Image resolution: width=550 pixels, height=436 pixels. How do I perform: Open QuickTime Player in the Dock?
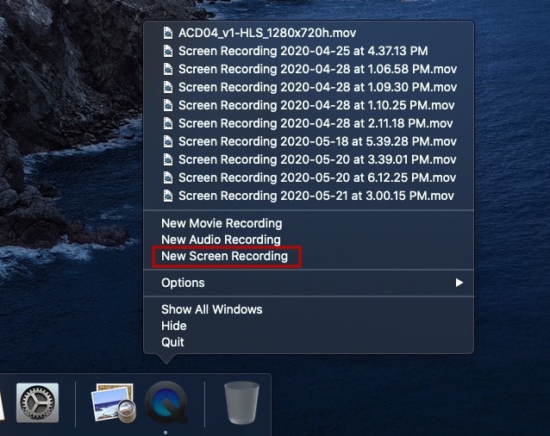(x=166, y=403)
